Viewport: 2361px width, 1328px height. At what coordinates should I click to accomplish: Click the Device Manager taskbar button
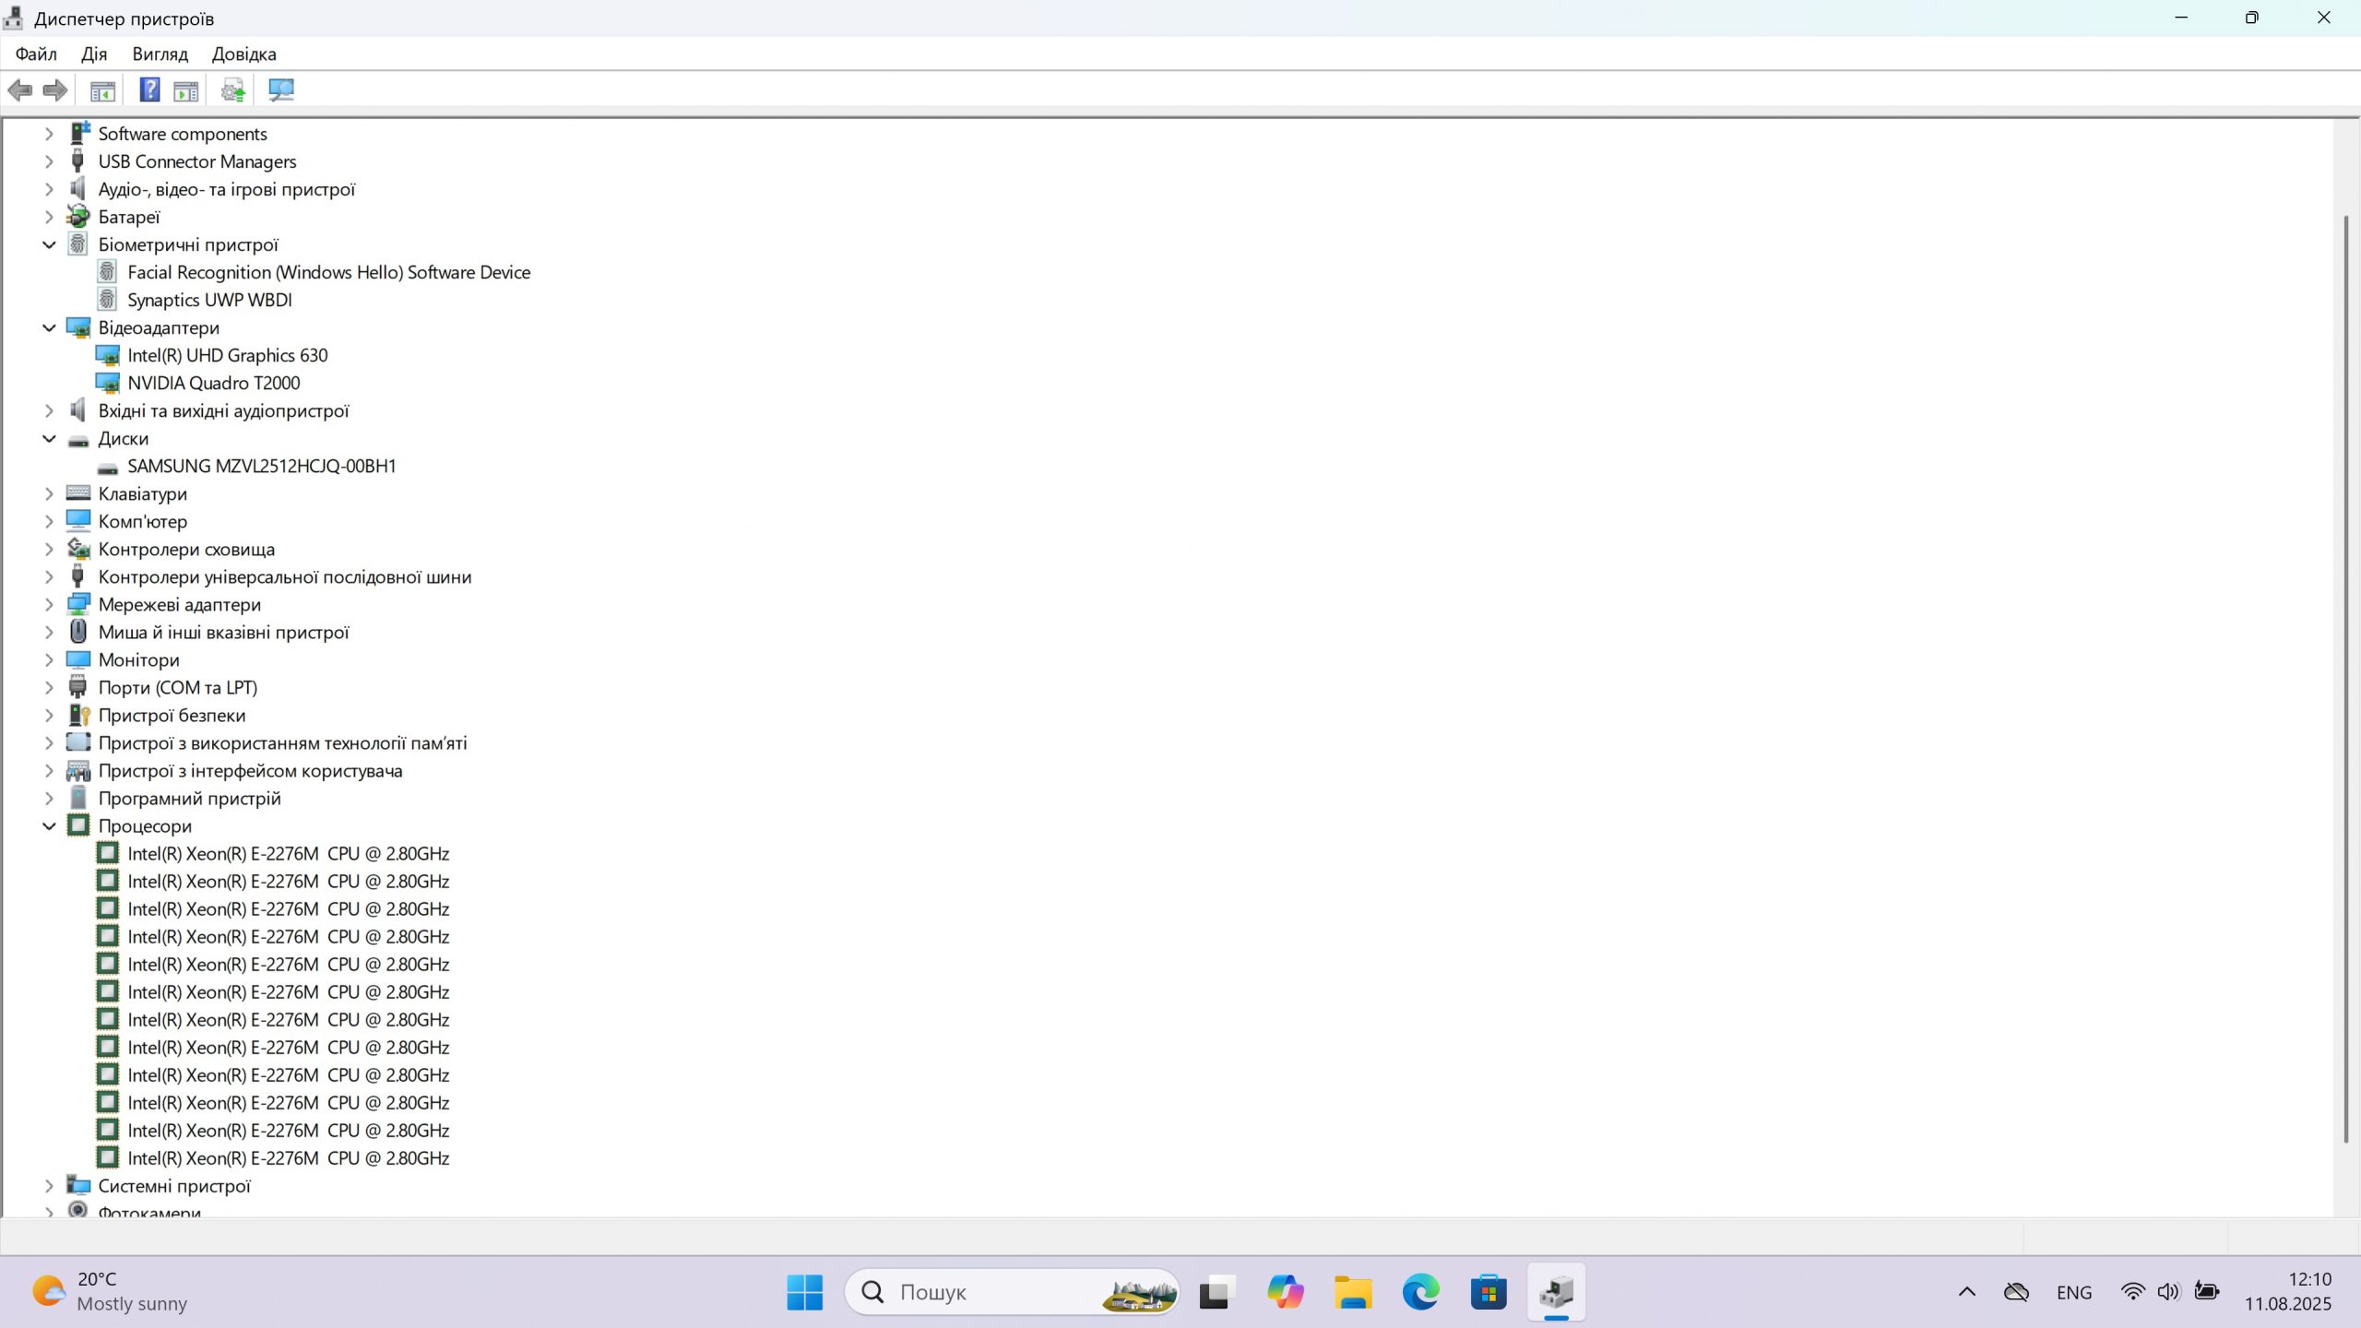pos(1556,1292)
